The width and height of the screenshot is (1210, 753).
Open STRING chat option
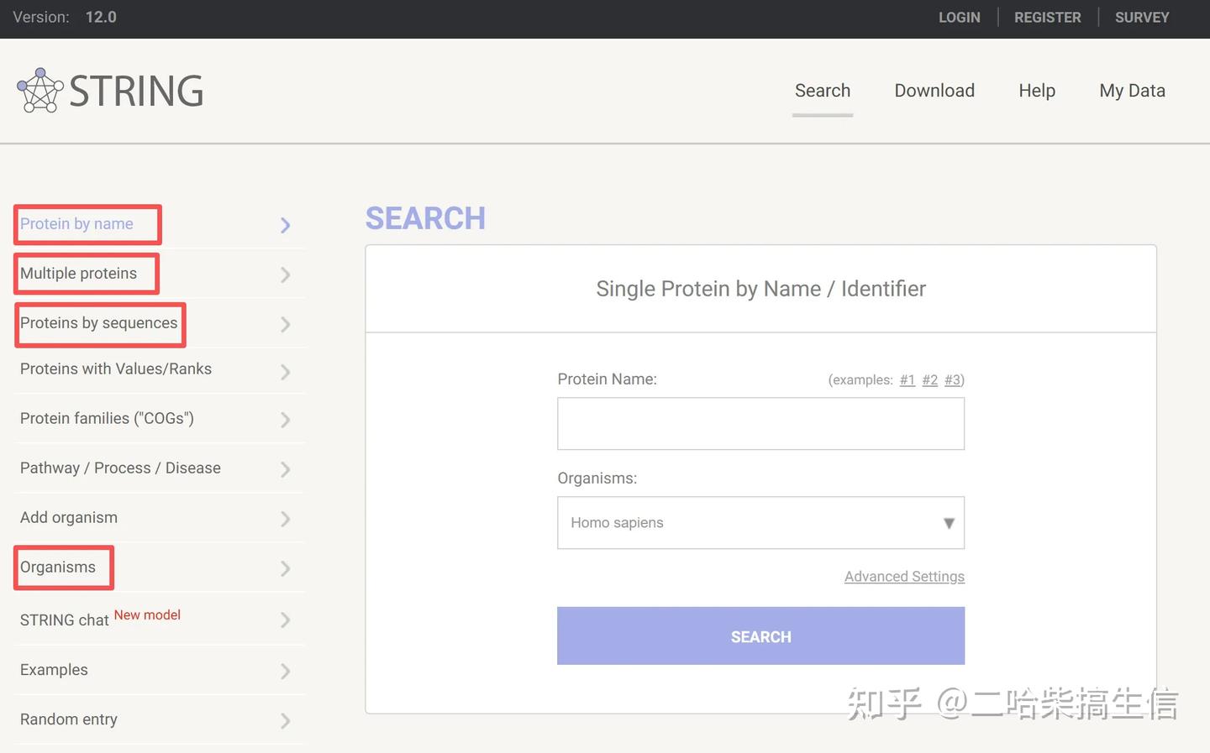(x=65, y=620)
